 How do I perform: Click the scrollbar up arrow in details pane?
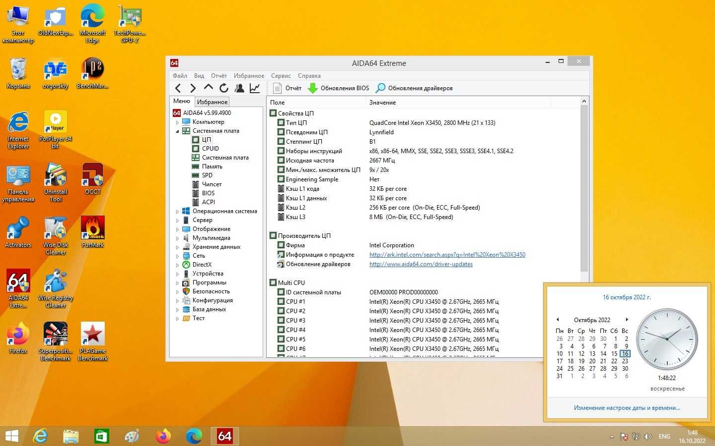(x=584, y=101)
